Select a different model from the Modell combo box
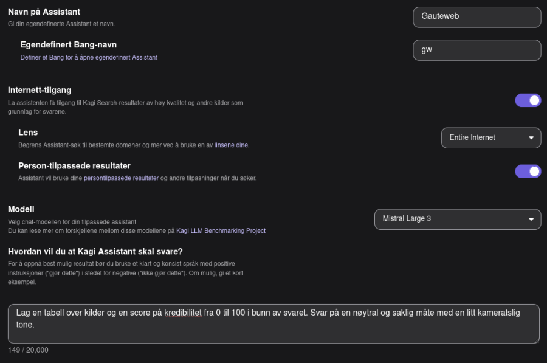 pos(457,219)
